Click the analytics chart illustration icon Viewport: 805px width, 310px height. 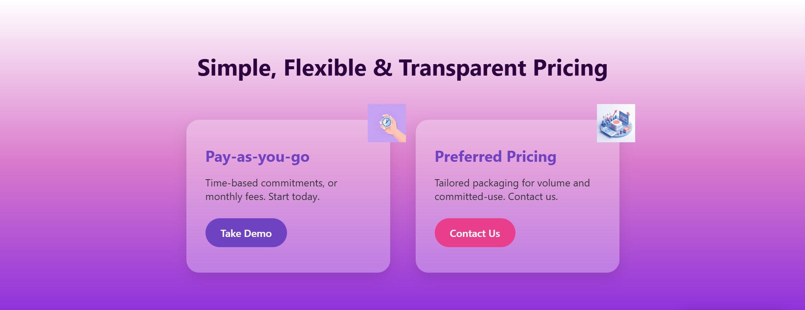point(616,123)
